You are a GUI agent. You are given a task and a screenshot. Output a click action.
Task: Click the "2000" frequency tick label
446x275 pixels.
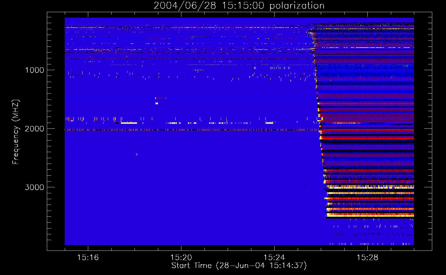[34, 129]
